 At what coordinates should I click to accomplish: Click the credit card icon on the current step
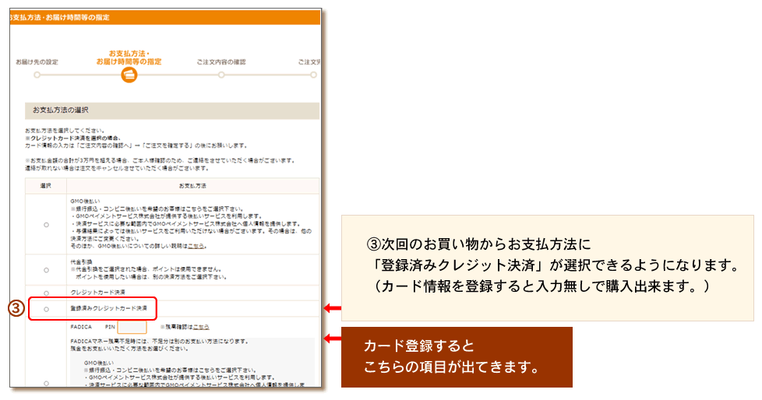(x=129, y=75)
